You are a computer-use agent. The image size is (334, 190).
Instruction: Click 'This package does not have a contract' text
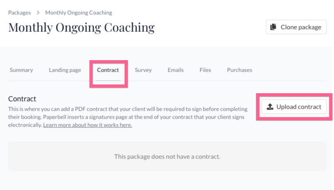tap(167, 157)
